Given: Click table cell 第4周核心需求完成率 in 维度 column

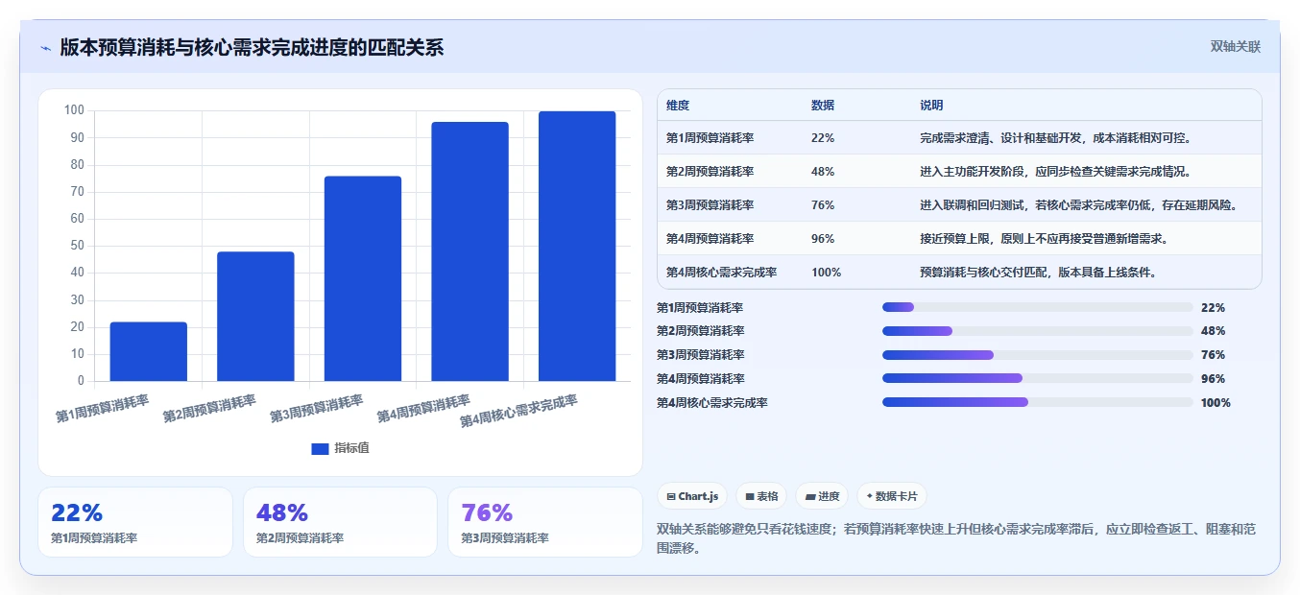Looking at the screenshot, I should click(x=722, y=273).
